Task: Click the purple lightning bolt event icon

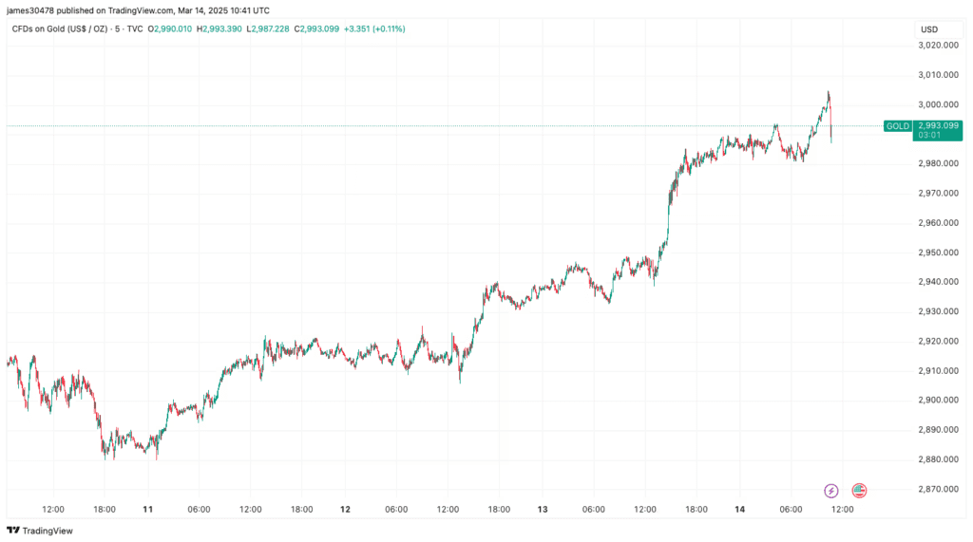Action: (x=831, y=491)
